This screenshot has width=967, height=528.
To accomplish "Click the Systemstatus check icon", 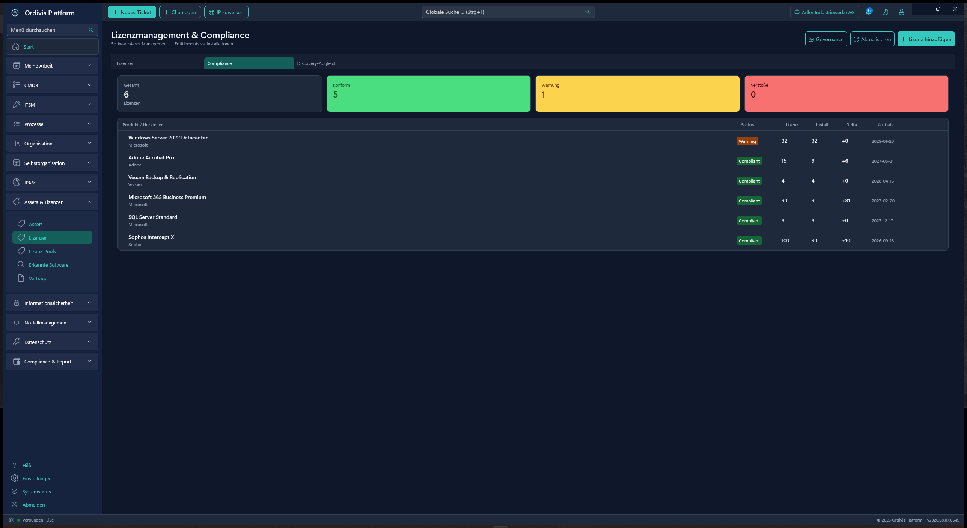I will point(15,491).
